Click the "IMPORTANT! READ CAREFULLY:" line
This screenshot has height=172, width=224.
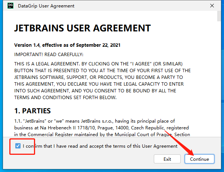(49, 55)
